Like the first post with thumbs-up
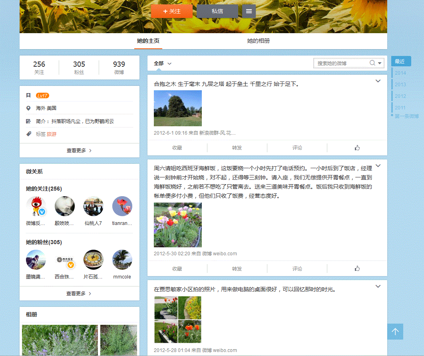 357,148
